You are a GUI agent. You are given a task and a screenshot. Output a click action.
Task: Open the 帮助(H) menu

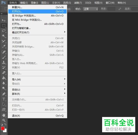point(122,3)
